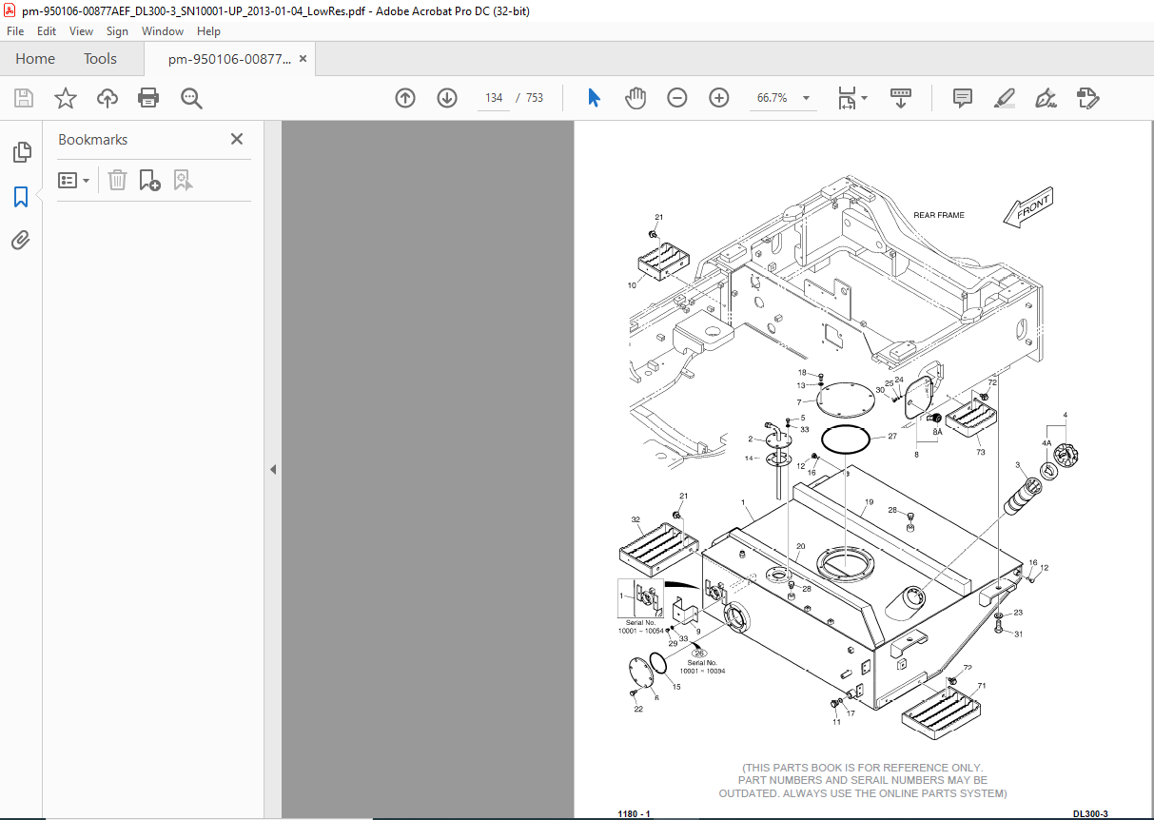Zoom in with the plus button
The height and width of the screenshot is (820, 1154).
coord(719,98)
